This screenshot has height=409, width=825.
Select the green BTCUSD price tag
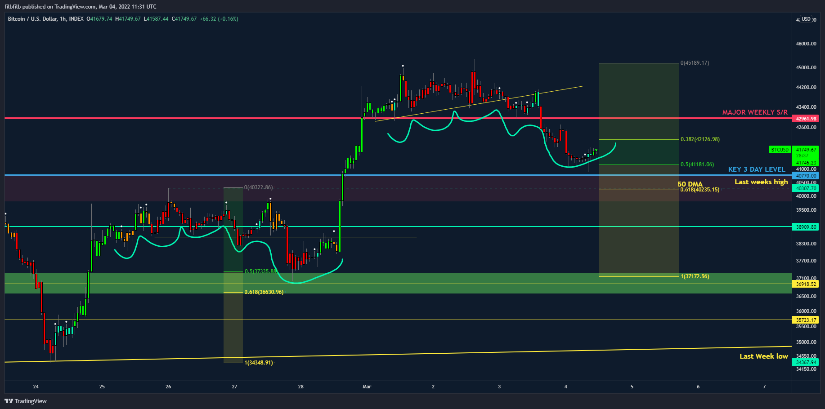point(780,150)
